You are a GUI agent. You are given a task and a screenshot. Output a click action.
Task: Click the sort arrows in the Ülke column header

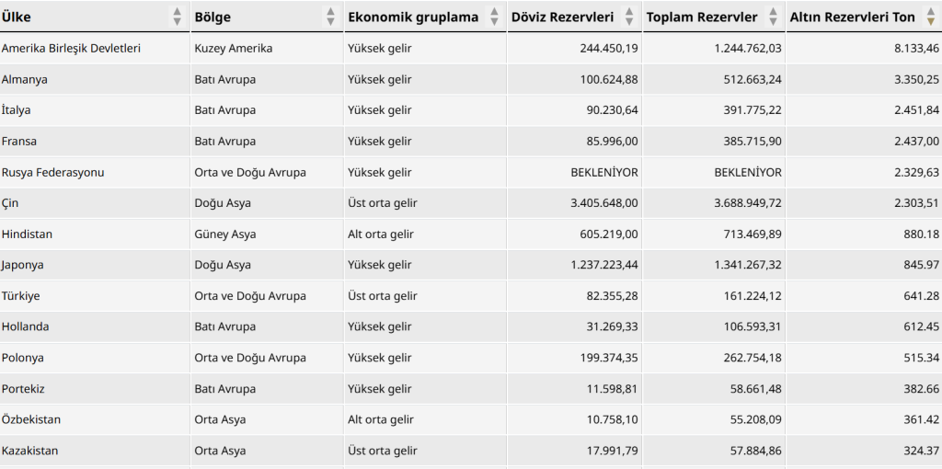178,17
